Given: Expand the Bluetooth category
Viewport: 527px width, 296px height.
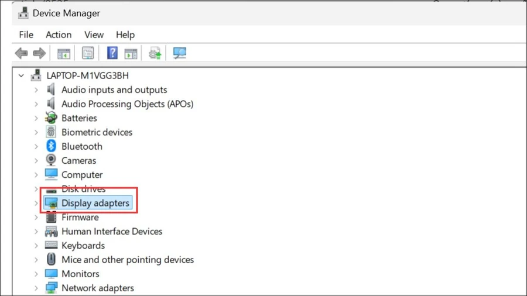Looking at the screenshot, I should 36,146.
